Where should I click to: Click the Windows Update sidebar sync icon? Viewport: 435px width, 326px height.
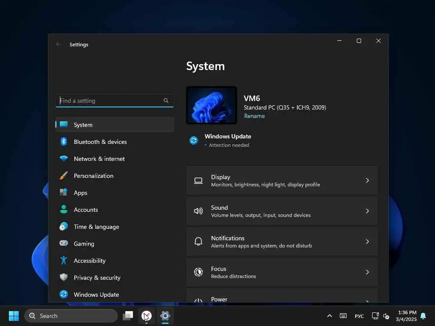[64, 294]
